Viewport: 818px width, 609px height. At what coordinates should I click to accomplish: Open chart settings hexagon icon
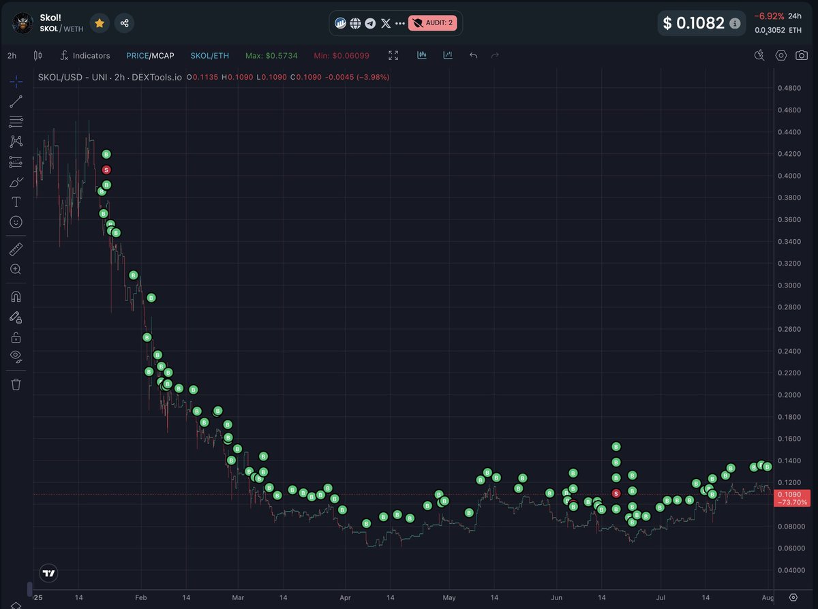pos(781,56)
